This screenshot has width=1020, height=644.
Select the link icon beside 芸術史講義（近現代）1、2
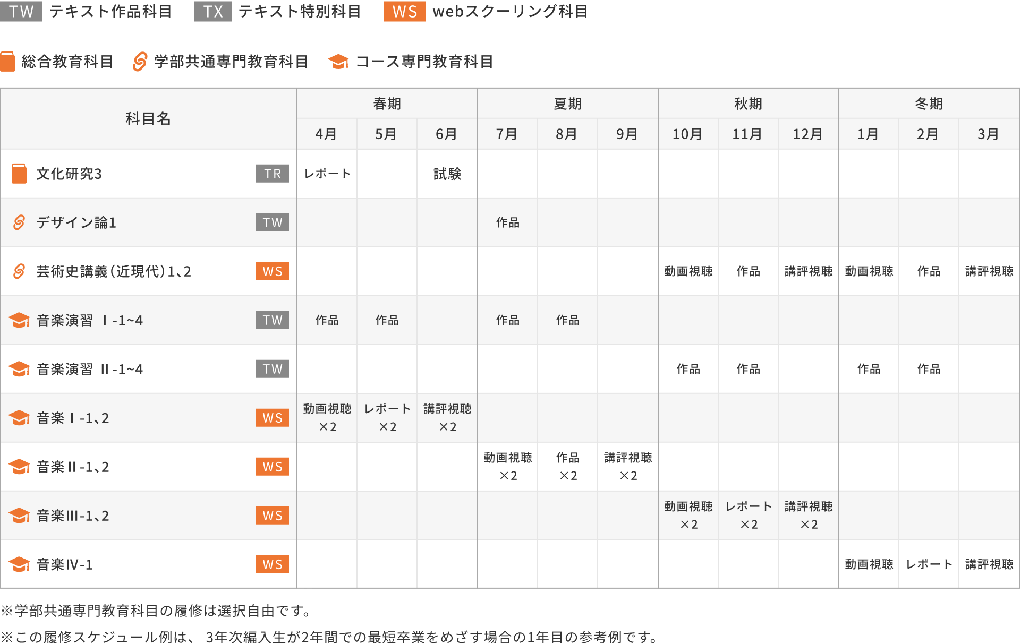[19, 271]
